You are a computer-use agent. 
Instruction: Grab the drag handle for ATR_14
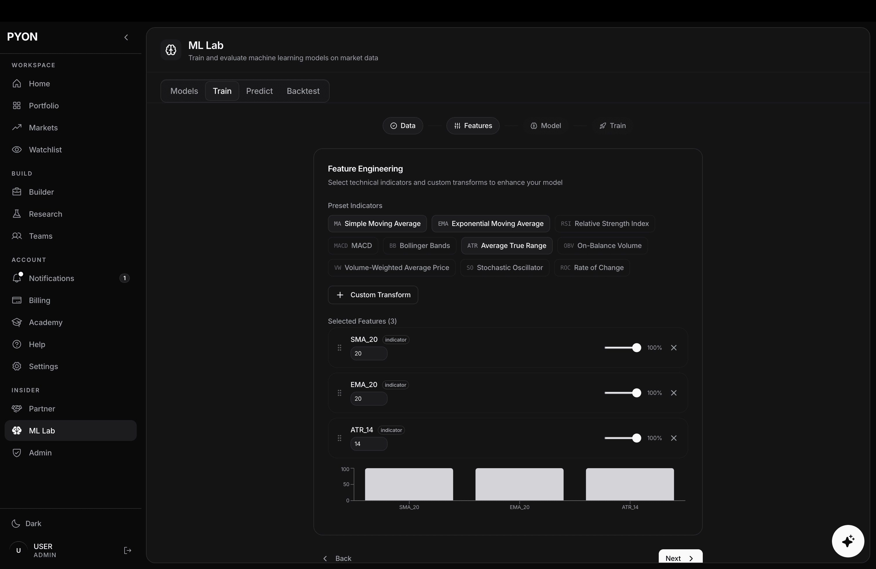coord(339,438)
